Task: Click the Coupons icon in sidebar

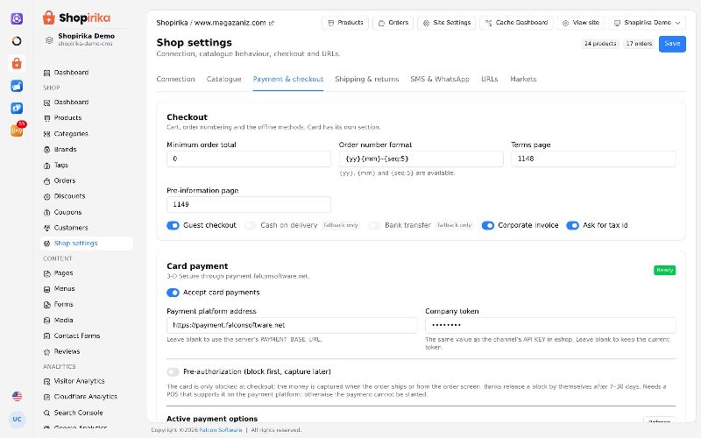Action: coord(46,213)
